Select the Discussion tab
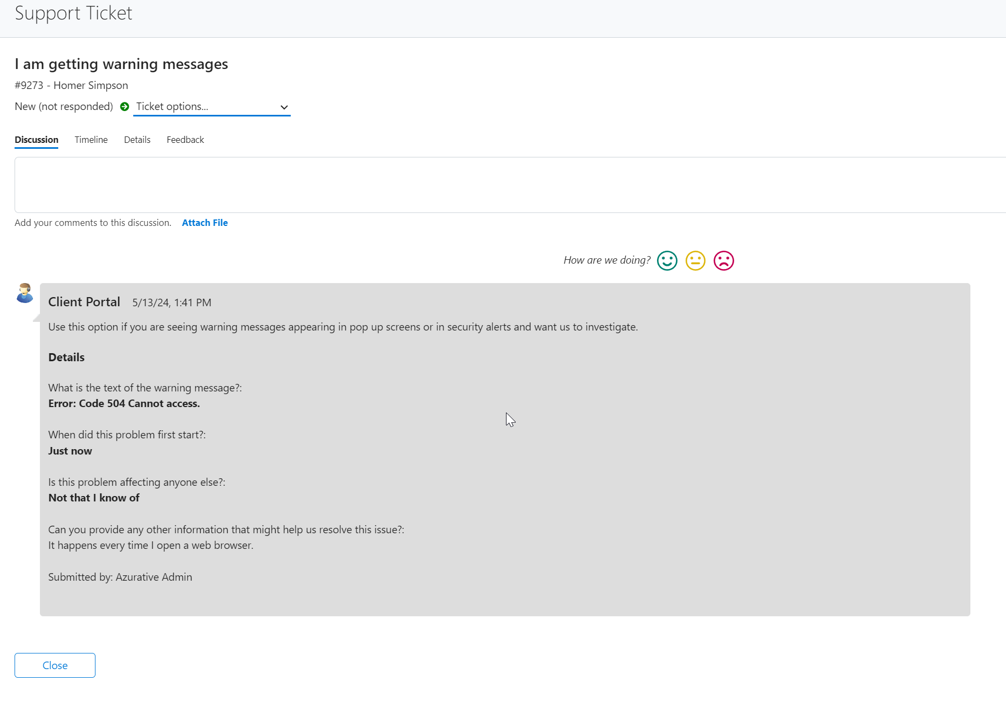Image resolution: width=1006 pixels, height=702 pixels. click(x=36, y=140)
